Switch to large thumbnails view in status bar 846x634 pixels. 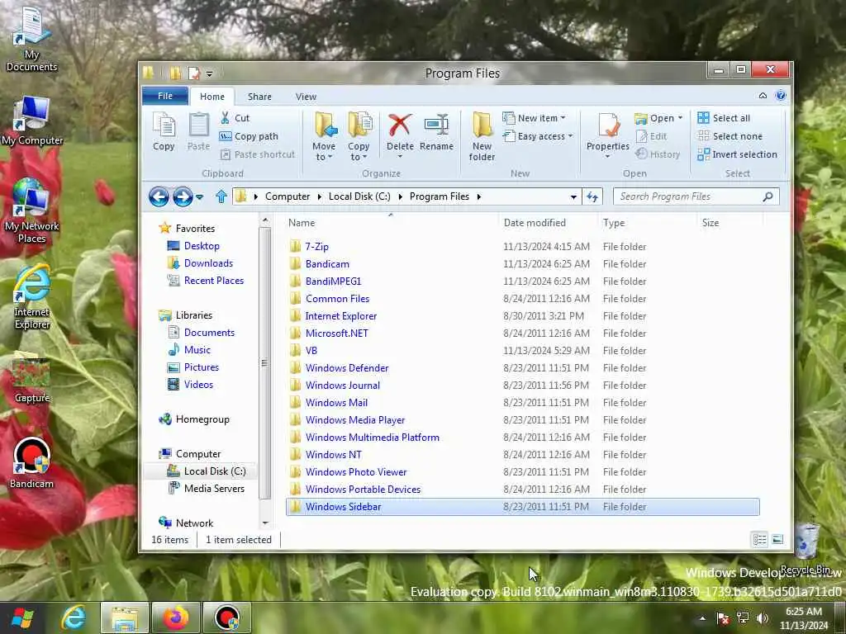(777, 540)
